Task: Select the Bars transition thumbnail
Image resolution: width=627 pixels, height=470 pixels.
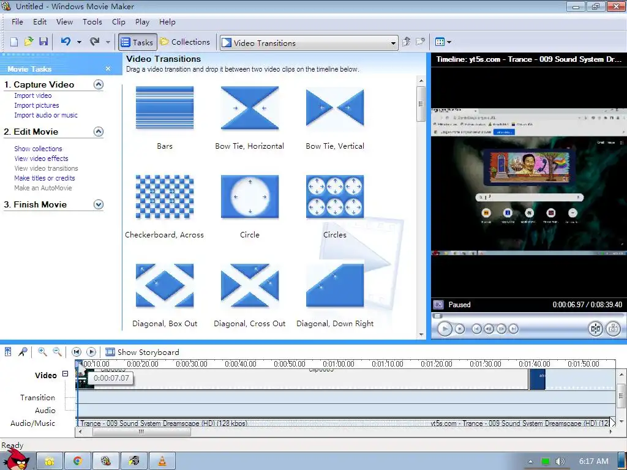Action: pyautogui.click(x=165, y=108)
